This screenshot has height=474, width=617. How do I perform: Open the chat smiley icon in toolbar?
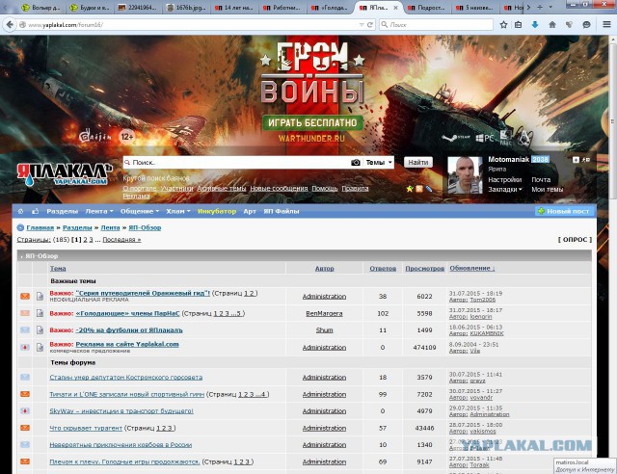click(x=586, y=25)
